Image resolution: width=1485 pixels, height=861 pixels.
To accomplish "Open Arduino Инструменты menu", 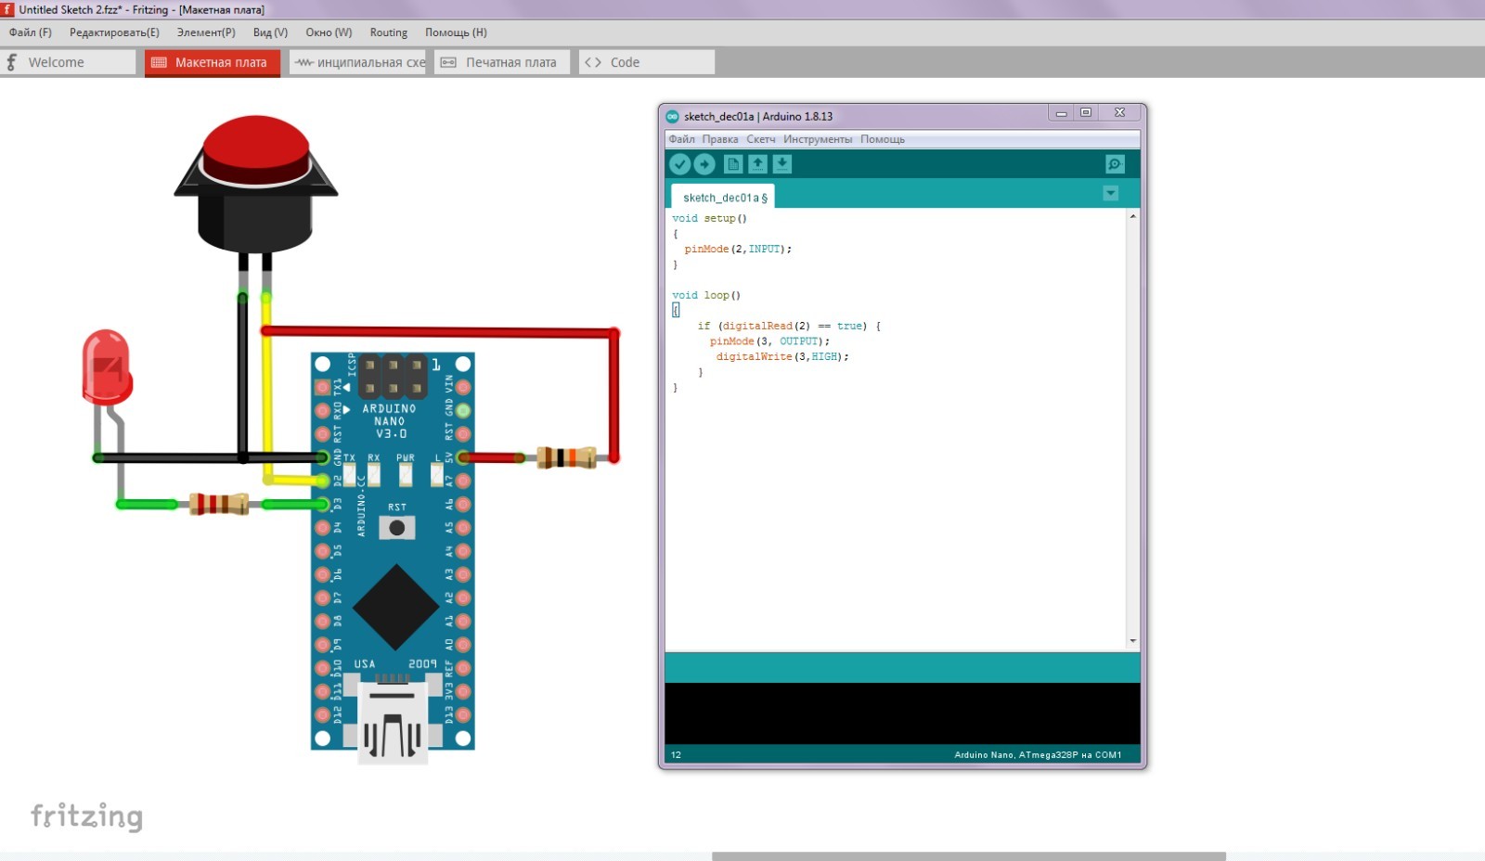I will click(818, 139).
